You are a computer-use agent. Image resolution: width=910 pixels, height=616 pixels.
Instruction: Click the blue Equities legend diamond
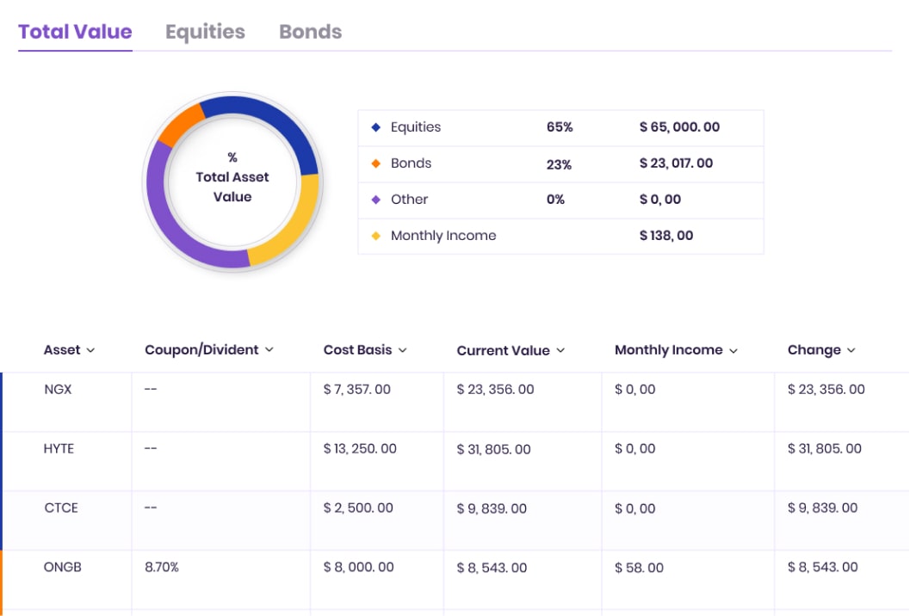point(375,127)
